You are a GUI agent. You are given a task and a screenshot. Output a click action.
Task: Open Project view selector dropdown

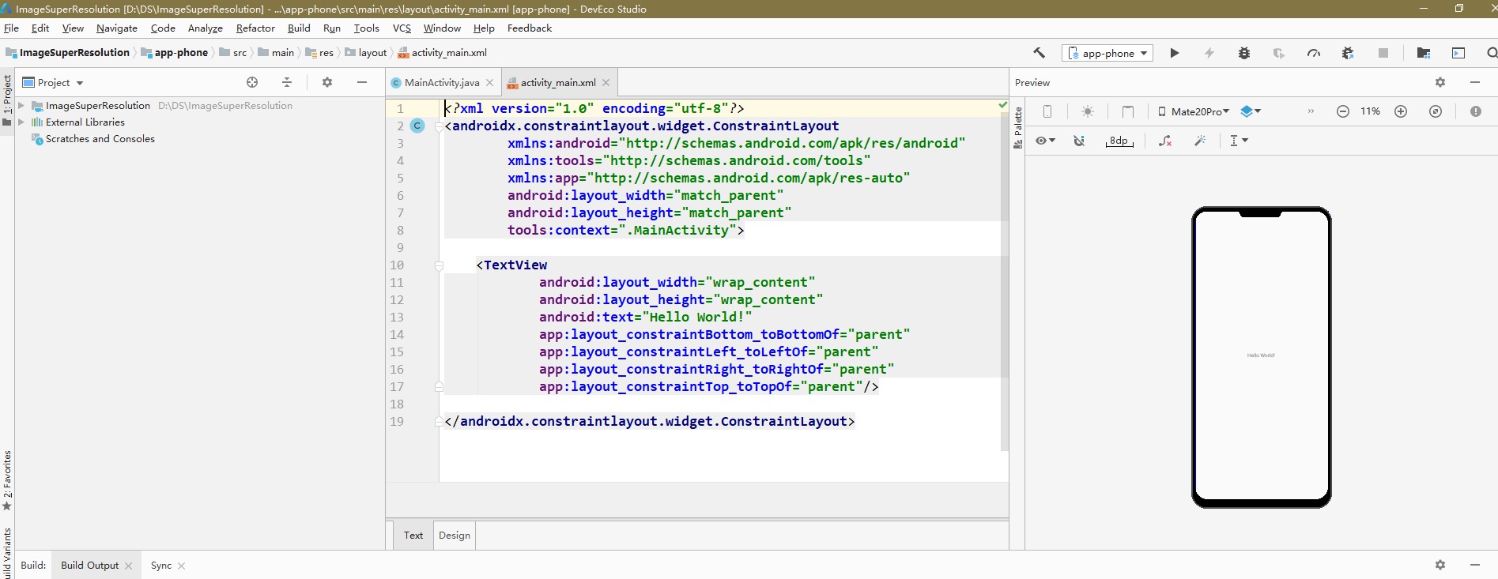[x=53, y=82]
